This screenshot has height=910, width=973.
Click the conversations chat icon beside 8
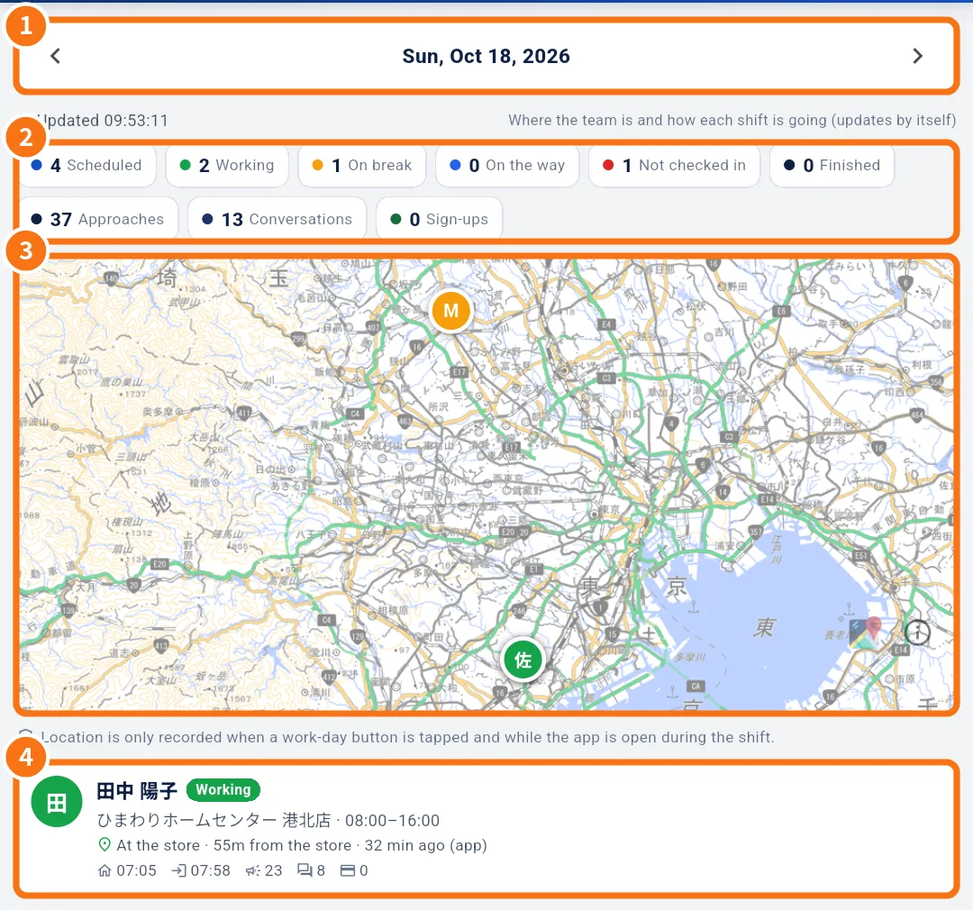tap(305, 870)
